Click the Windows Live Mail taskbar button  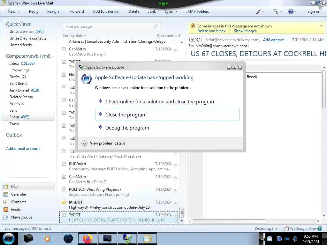[x=147, y=239]
